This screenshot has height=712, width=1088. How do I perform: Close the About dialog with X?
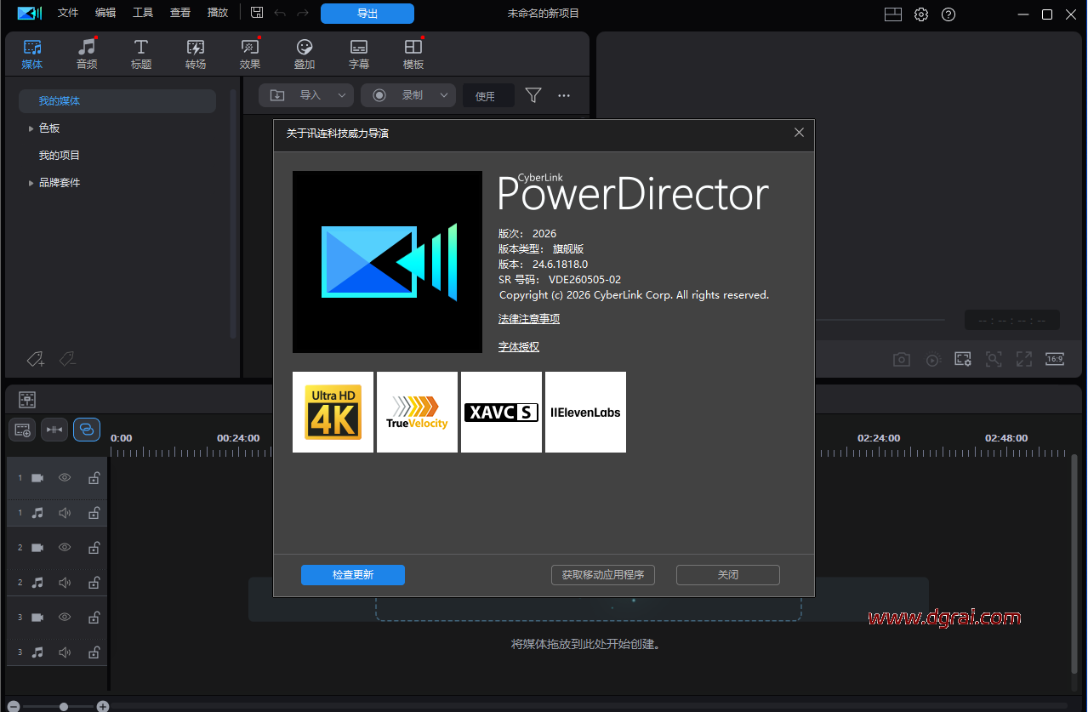click(x=799, y=133)
